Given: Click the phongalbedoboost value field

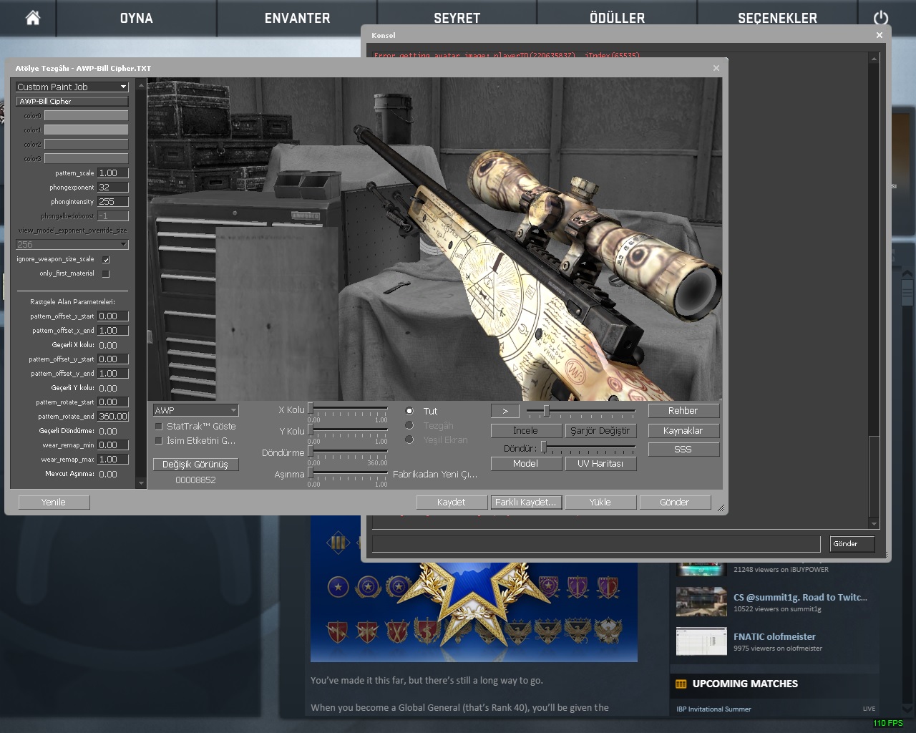Looking at the screenshot, I should pyautogui.click(x=113, y=215).
